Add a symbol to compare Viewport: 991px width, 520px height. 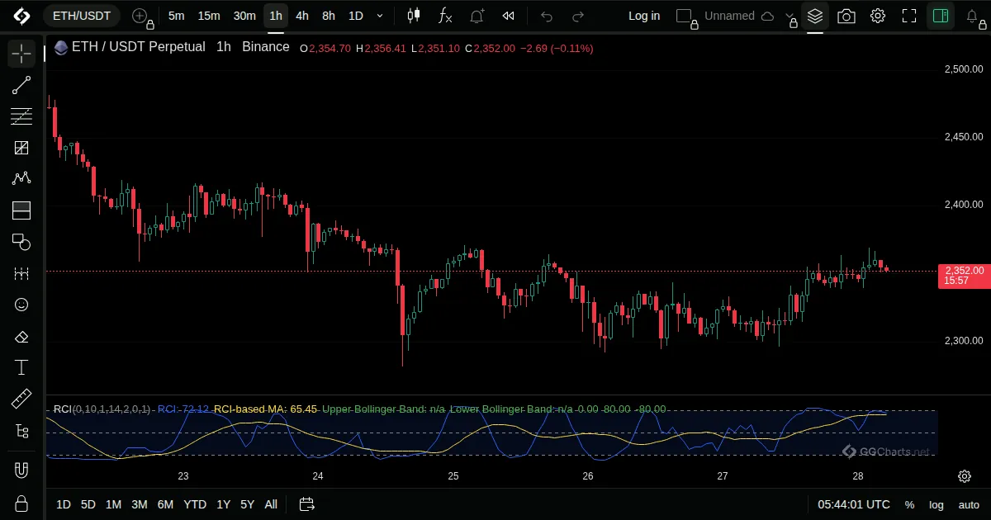coord(142,16)
